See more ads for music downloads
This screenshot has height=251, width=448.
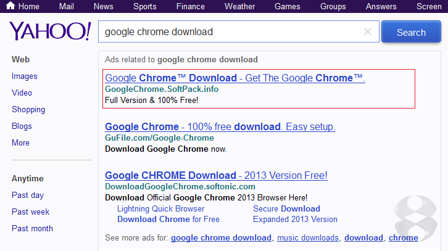[x=308, y=238]
